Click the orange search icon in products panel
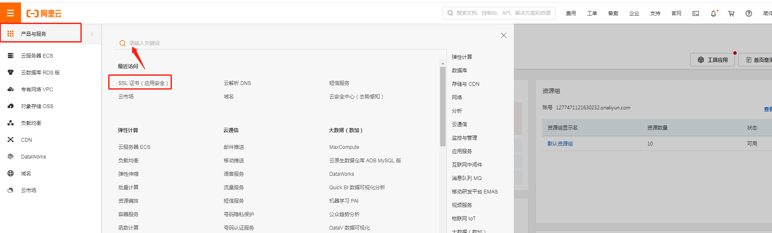 [x=123, y=43]
